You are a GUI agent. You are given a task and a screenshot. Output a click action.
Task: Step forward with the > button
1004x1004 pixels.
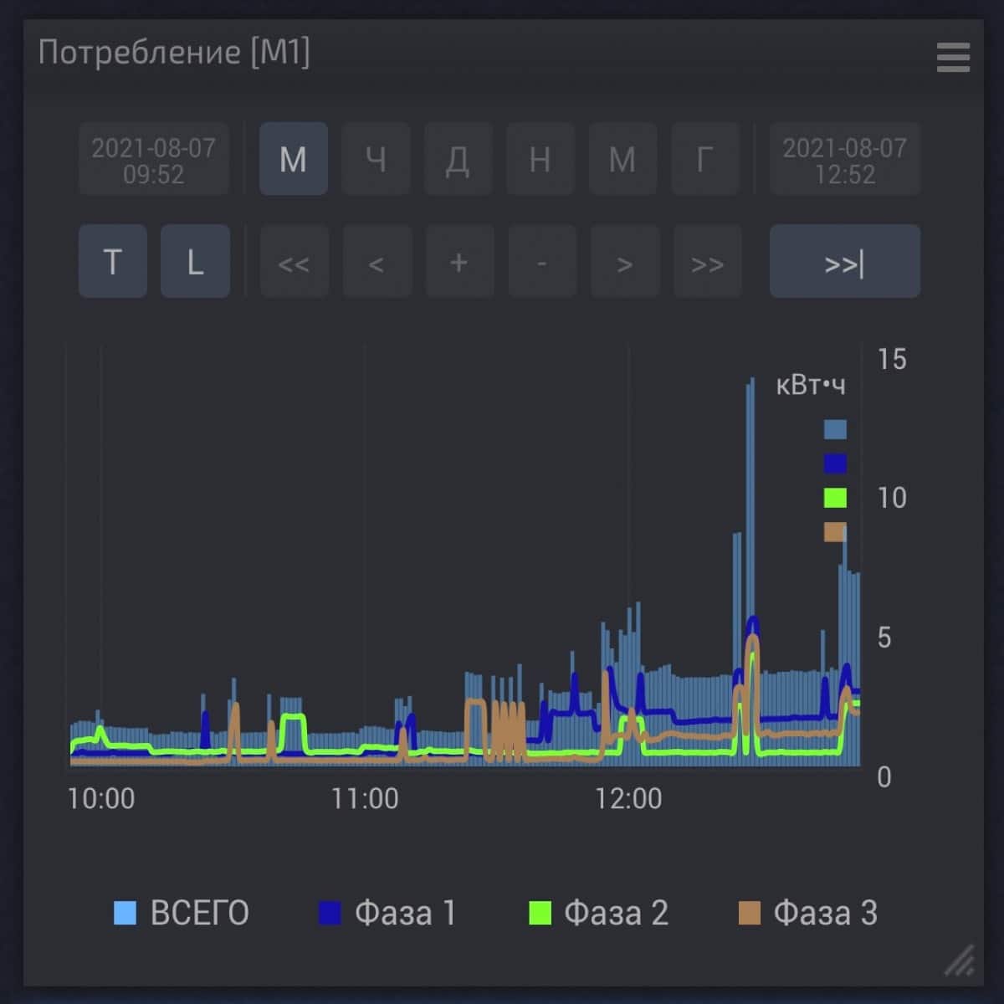624,261
